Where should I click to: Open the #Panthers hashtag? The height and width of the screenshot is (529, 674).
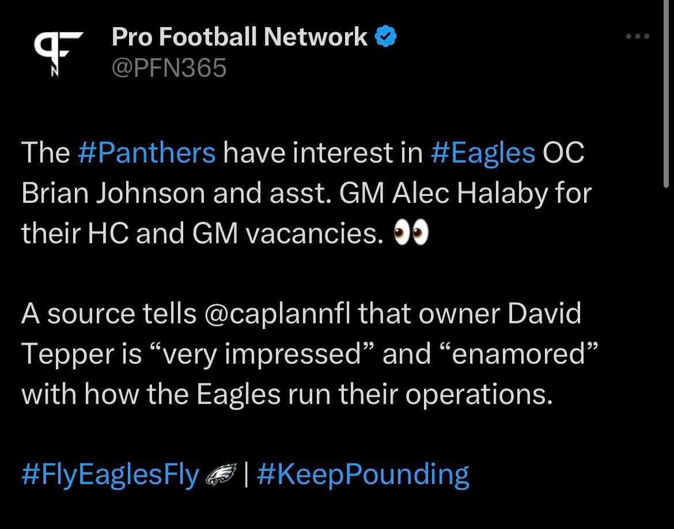click(x=146, y=153)
